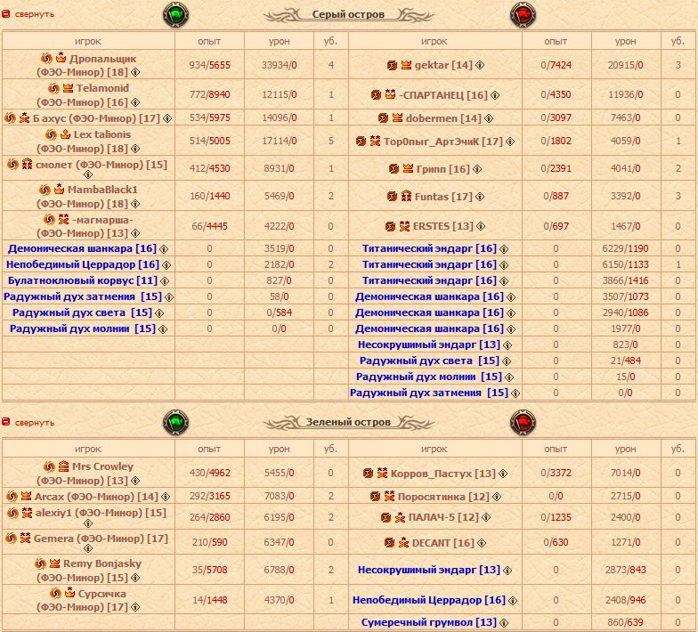698x632 pixels.
Task: Open info icon under смолет
Action: (x=88, y=174)
